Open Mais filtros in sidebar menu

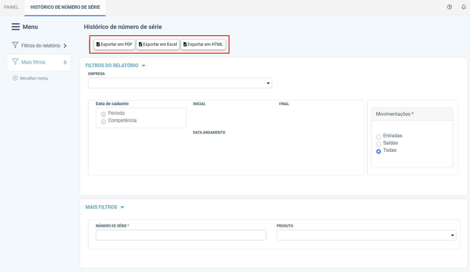[x=39, y=62]
